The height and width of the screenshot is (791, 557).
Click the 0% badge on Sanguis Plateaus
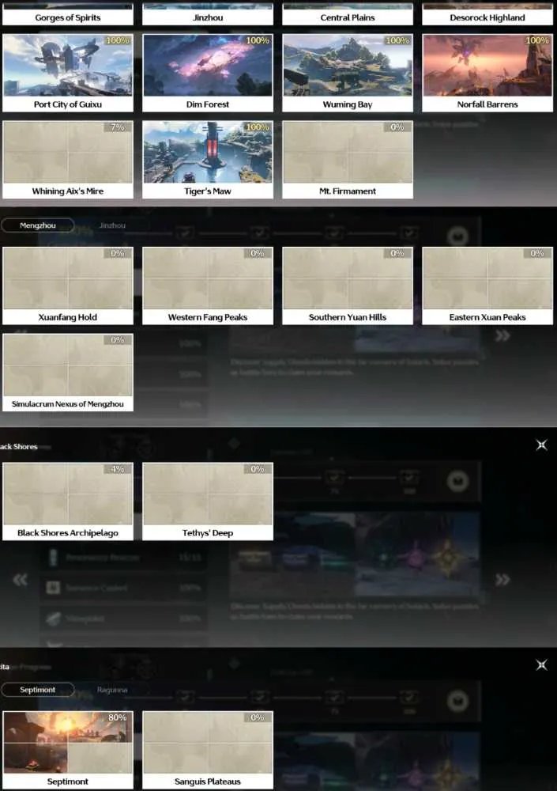[257, 717]
